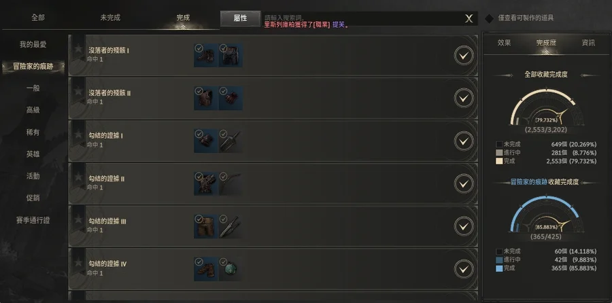Open the 效果 tab in right panel
Screen dimensions: 612x303
[x=505, y=43]
